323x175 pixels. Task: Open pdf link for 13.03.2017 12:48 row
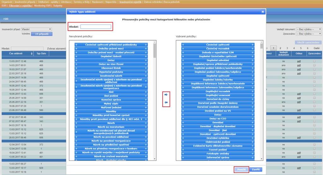[299, 61]
